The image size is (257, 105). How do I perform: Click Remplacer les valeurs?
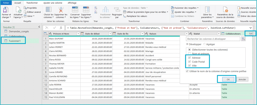[135, 16]
